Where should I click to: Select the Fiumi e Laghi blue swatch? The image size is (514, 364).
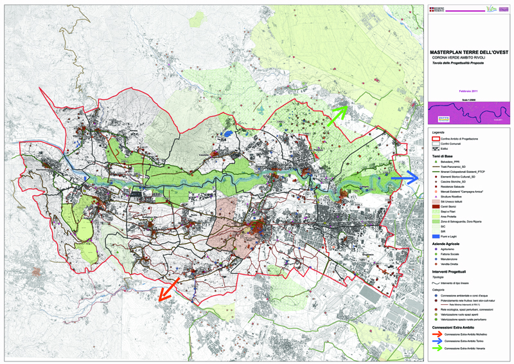tap(436, 236)
